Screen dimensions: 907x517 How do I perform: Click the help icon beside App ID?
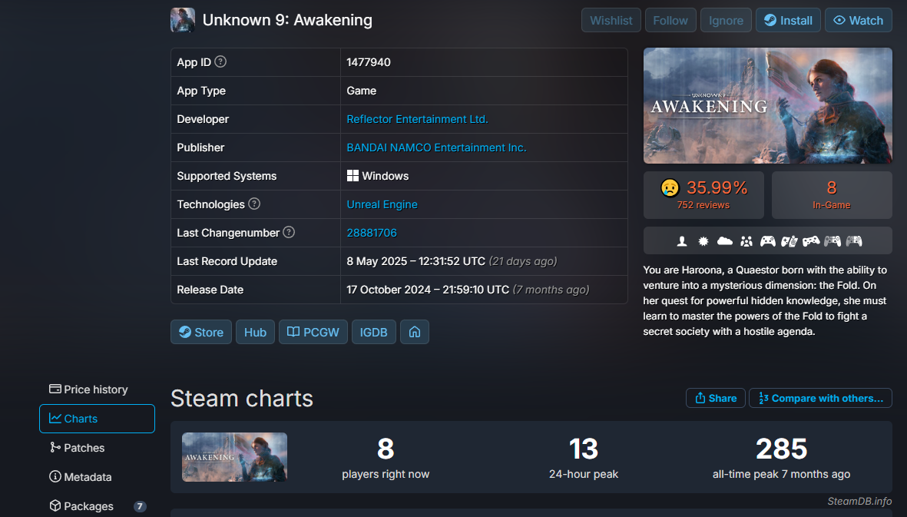pos(220,62)
